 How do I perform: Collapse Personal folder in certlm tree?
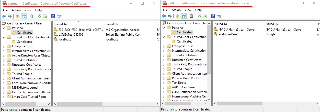pyautogui.click(x=164, y=28)
